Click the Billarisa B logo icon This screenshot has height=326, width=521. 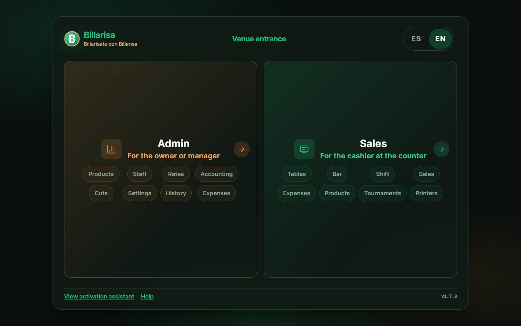(x=72, y=39)
